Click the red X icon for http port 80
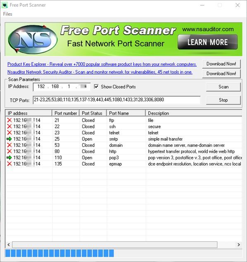Screen dimensions: 247x262 coord(9,151)
